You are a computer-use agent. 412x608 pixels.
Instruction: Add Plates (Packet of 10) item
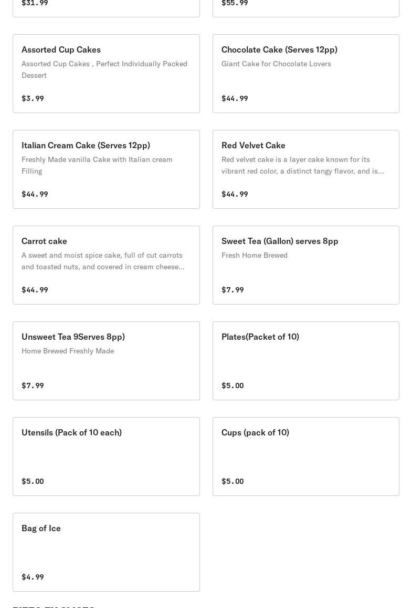pos(305,361)
